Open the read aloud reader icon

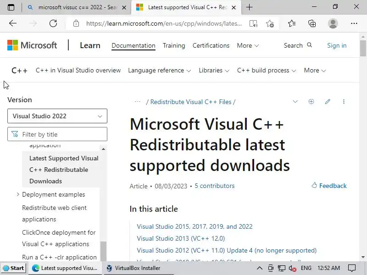tap(253, 23)
